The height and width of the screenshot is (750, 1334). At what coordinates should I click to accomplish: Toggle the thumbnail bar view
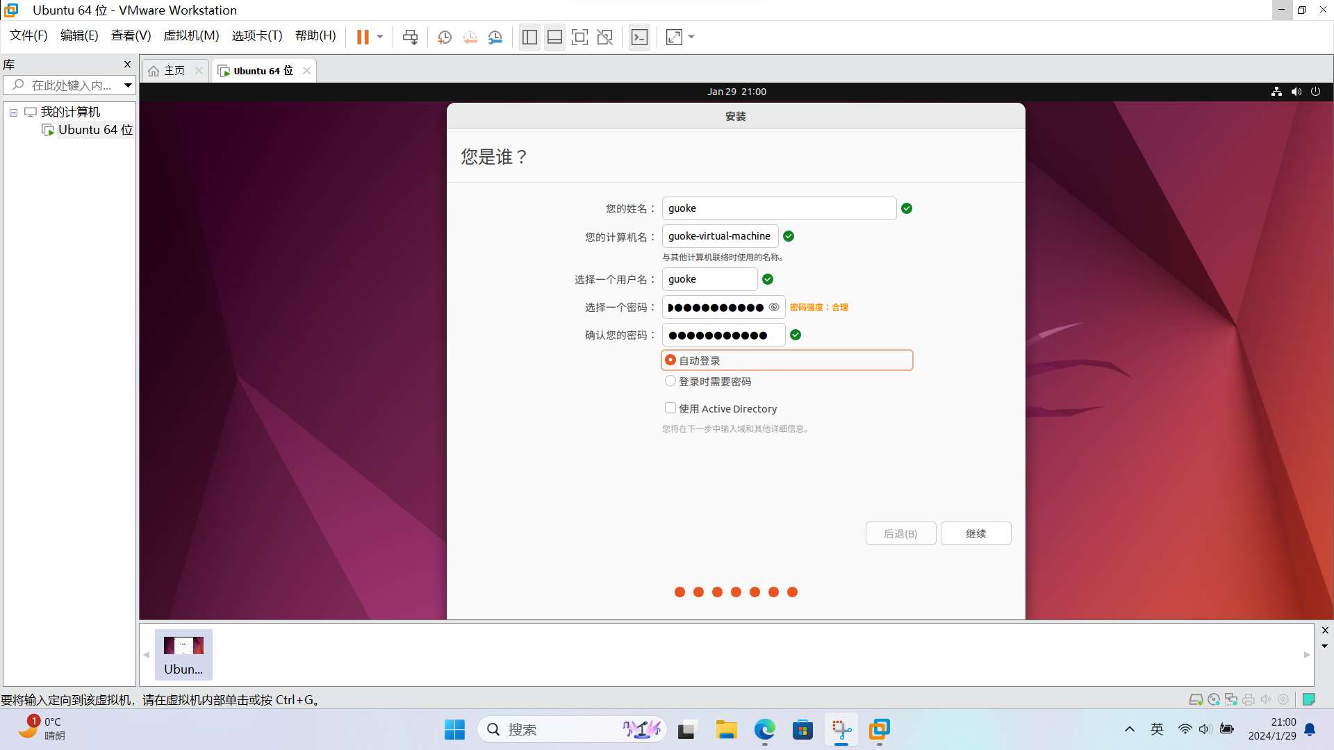click(554, 37)
